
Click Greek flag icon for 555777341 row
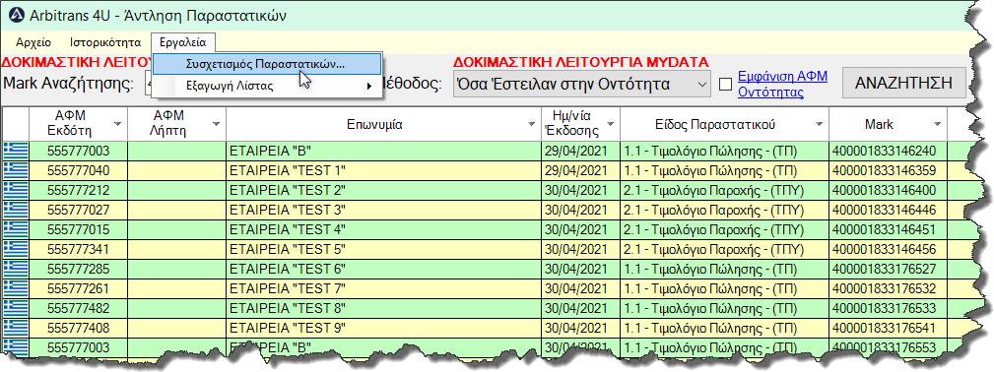16,250
